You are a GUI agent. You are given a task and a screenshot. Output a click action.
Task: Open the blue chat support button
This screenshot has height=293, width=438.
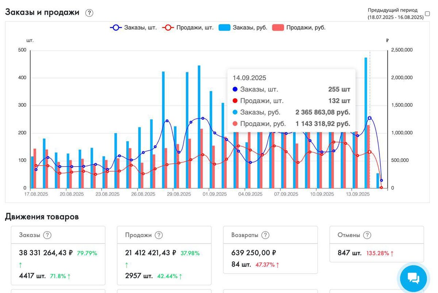click(x=414, y=279)
